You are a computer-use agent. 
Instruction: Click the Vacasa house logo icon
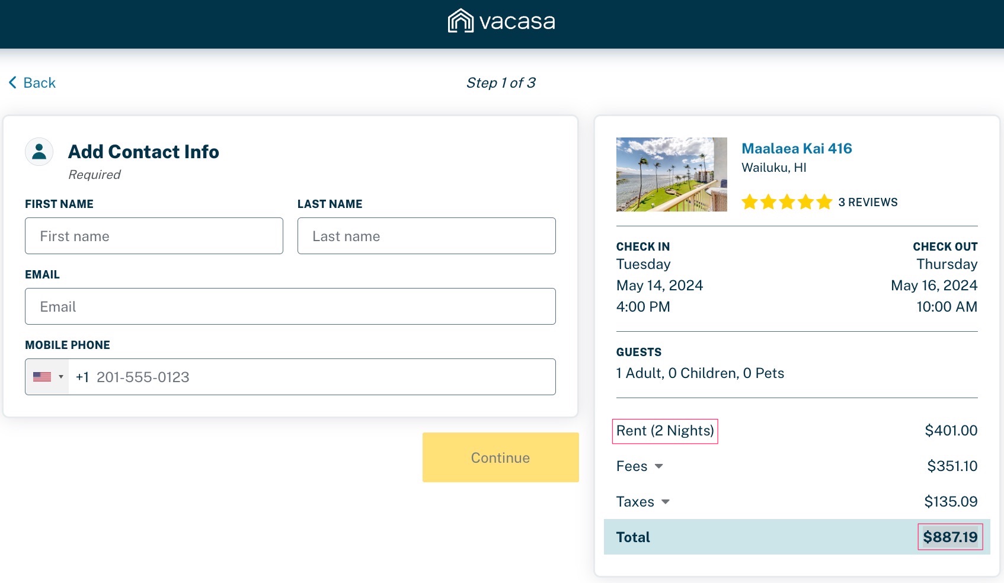coord(461,21)
